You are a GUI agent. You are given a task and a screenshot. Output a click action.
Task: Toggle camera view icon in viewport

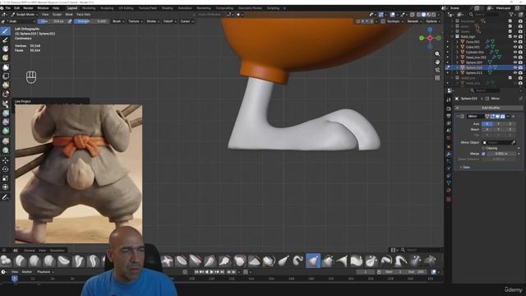tap(437, 70)
